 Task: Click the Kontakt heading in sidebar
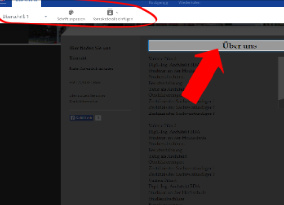(x=78, y=58)
